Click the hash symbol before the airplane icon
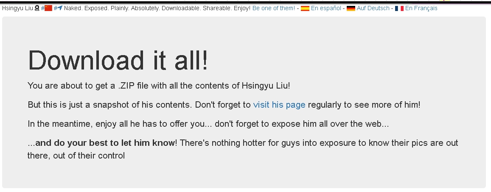The height and width of the screenshot is (192, 491). [x=56, y=8]
